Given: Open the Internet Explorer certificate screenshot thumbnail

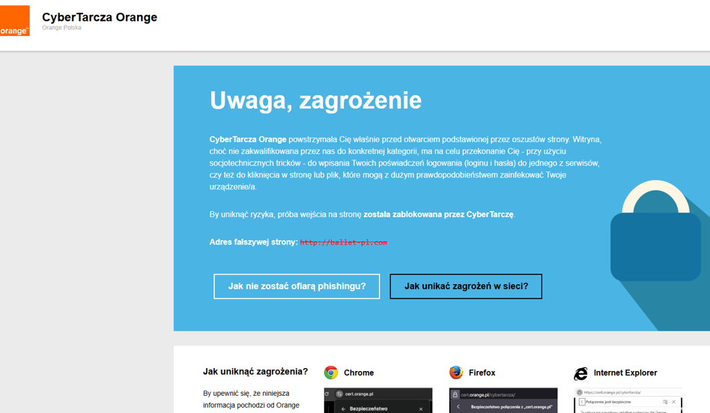Looking at the screenshot, I should (628, 400).
